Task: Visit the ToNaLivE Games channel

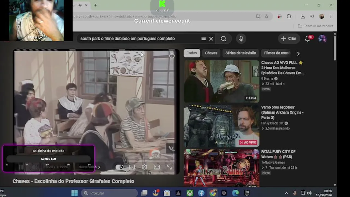Action: (x=274, y=162)
